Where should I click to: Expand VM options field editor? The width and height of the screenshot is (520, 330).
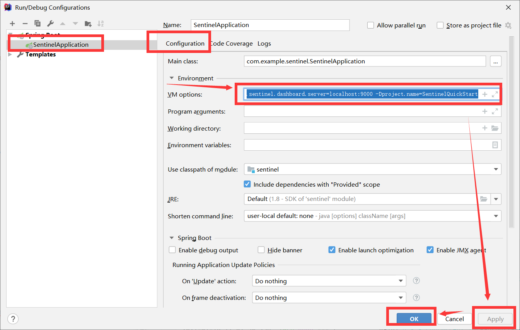[x=494, y=94]
